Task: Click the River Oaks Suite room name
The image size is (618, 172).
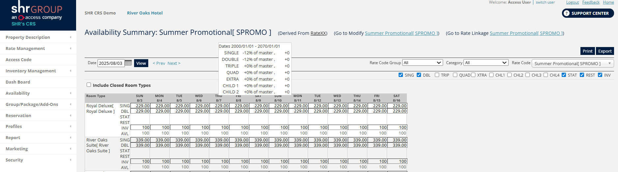Action: (98, 145)
